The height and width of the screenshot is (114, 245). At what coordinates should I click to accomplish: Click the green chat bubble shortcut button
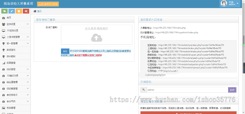coord(4,11)
